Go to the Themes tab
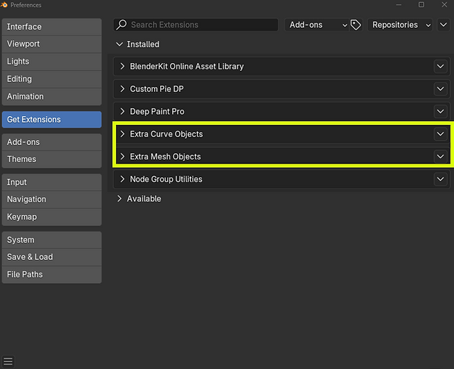The height and width of the screenshot is (369, 454). click(51, 159)
